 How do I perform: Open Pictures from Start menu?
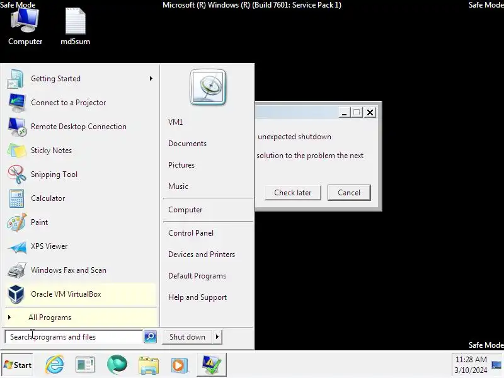pyautogui.click(x=181, y=165)
